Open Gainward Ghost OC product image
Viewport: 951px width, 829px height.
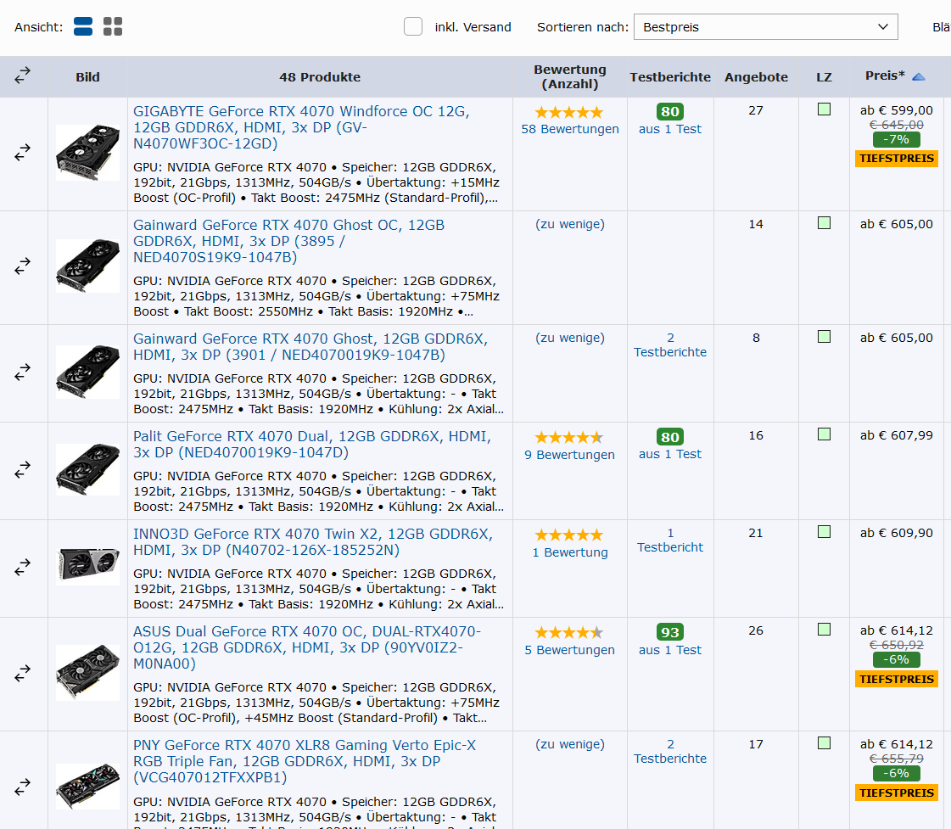(x=88, y=266)
